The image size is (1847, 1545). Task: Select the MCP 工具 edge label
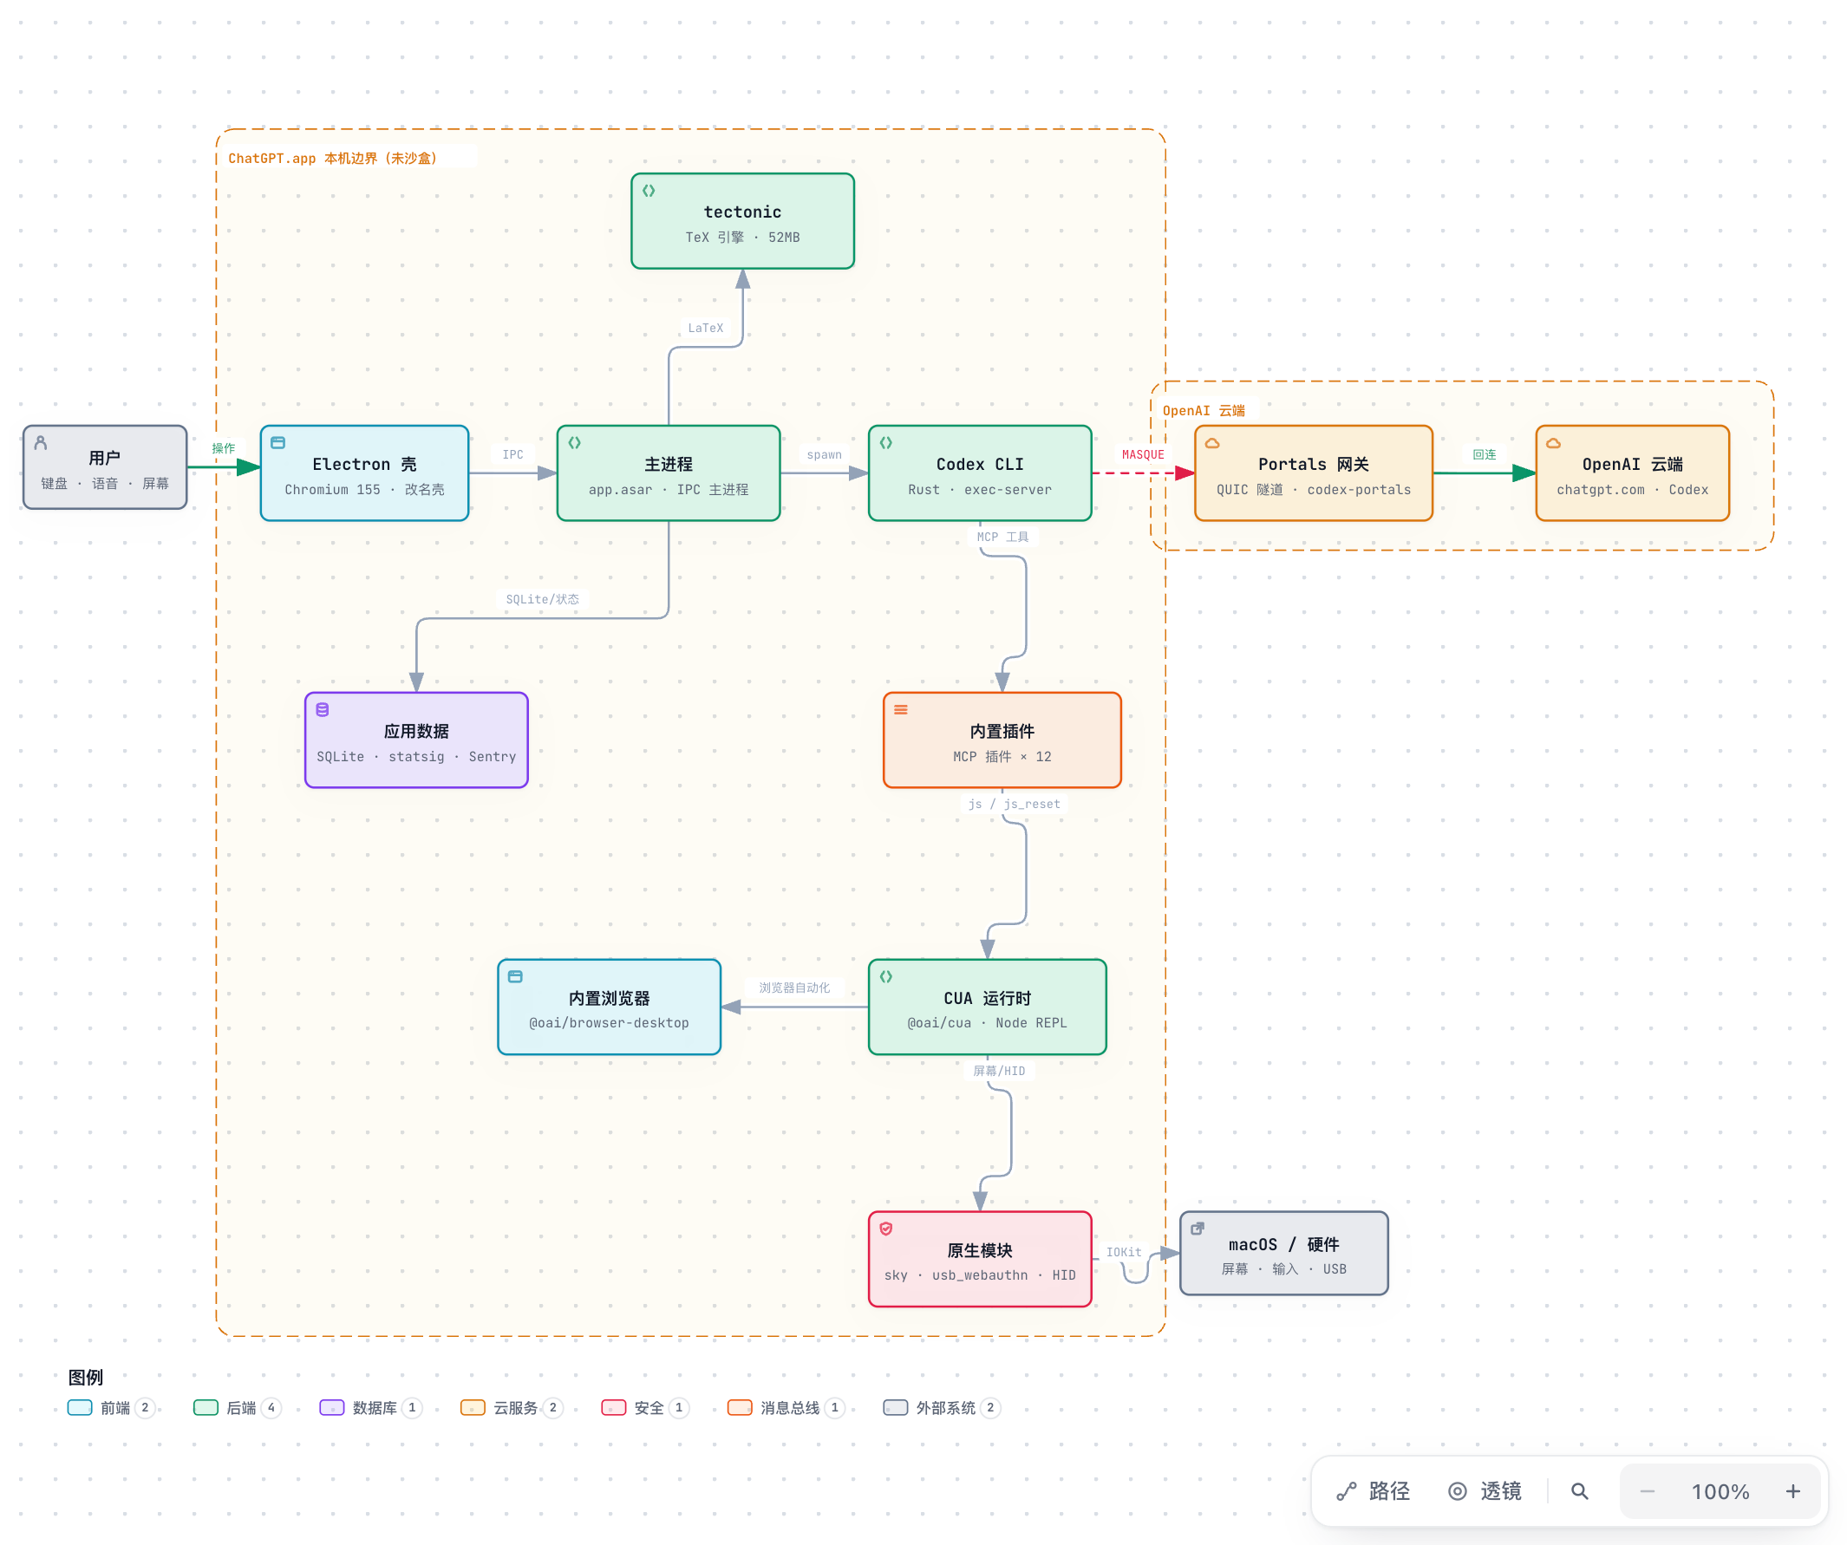(1002, 537)
